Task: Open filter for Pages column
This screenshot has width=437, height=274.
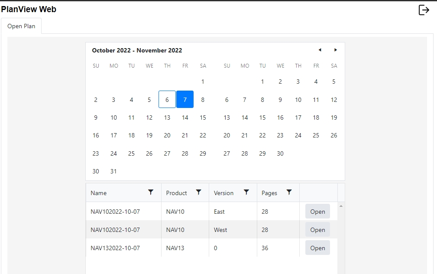Action: [289, 192]
